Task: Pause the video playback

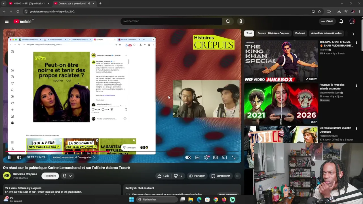Action: 9,158
